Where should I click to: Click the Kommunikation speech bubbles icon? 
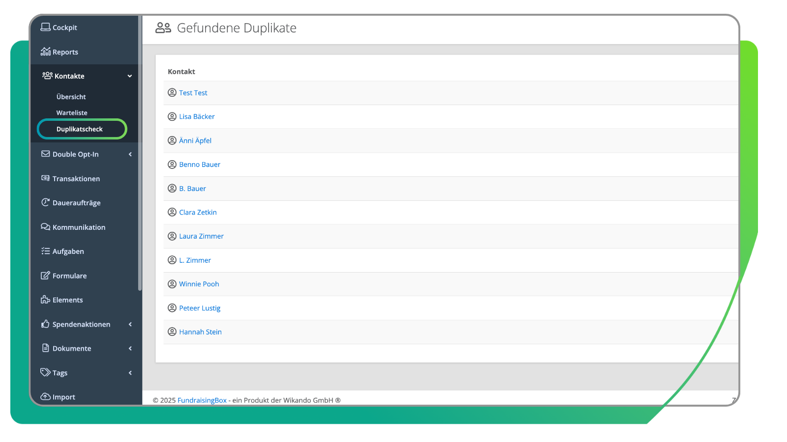coord(45,227)
